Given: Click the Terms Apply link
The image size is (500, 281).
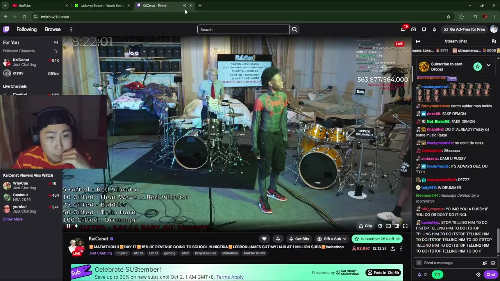Looking at the screenshot, I should tap(230, 277).
